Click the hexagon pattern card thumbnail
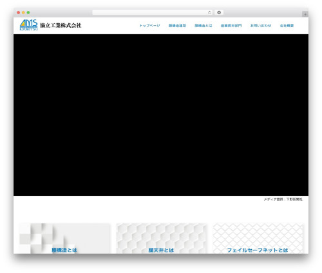Image resolution: width=322 pixels, height=273 pixels. coord(161,238)
